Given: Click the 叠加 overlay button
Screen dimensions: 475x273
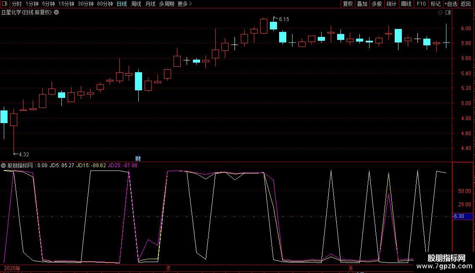Looking at the screenshot, I should (362, 4).
